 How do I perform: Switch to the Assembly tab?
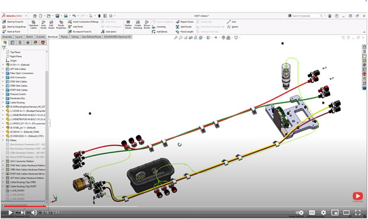pyautogui.click(x=7, y=37)
